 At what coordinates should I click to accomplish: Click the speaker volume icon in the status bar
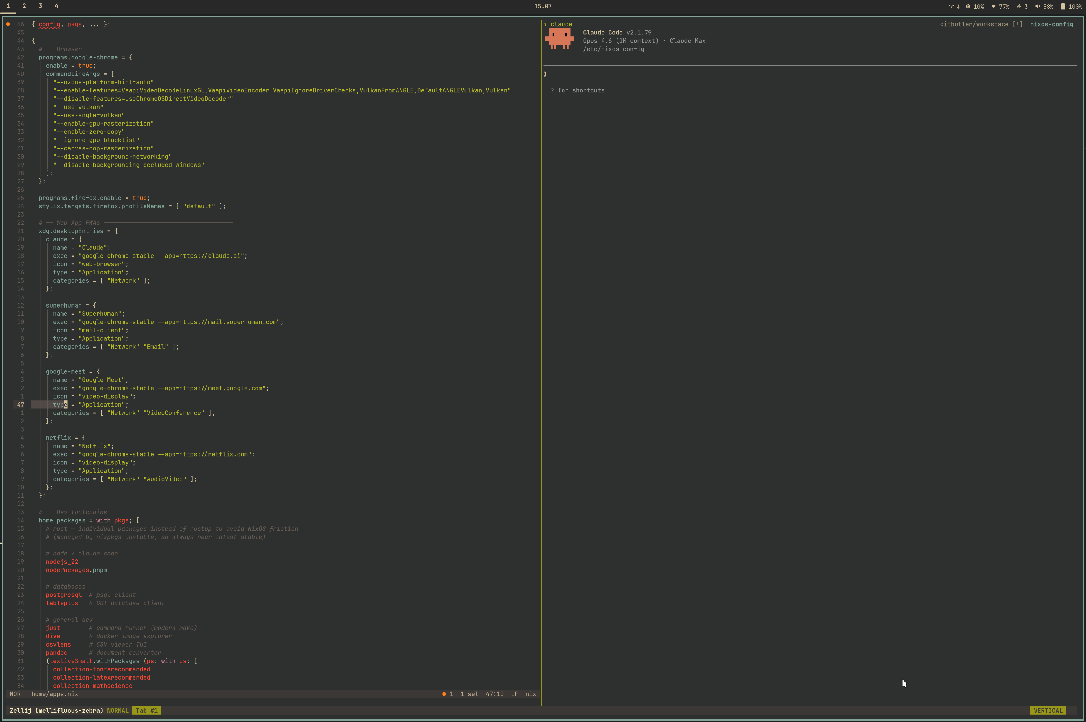pyautogui.click(x=1038, y=6)
